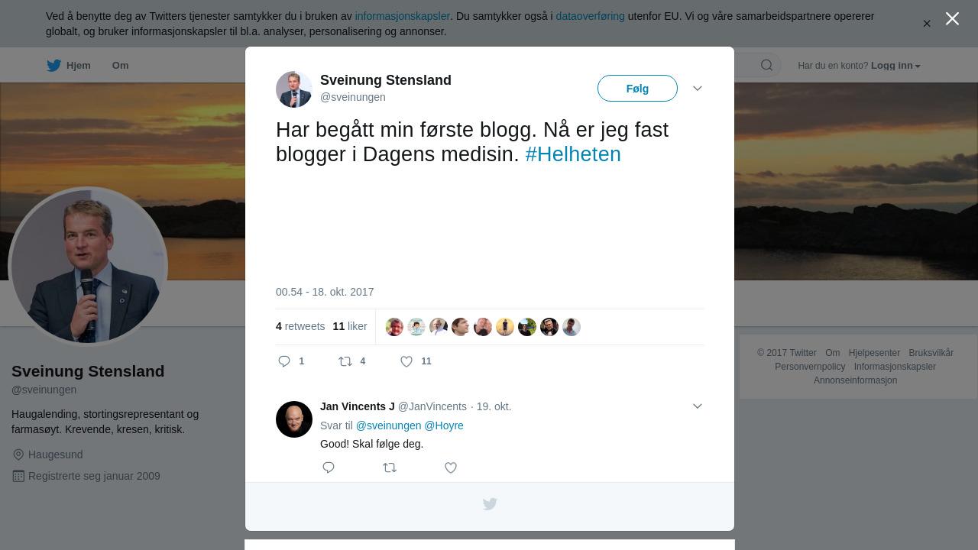Image resolution: width=978 pixels, height=550 pixels.
Task: Like the tweet using heart icon
Action: tap(406, 361)
